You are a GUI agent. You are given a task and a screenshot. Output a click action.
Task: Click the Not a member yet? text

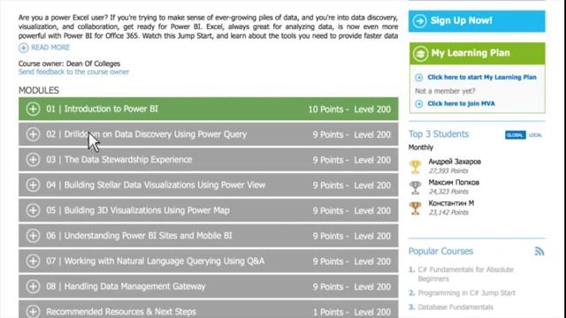click(445, 91)
